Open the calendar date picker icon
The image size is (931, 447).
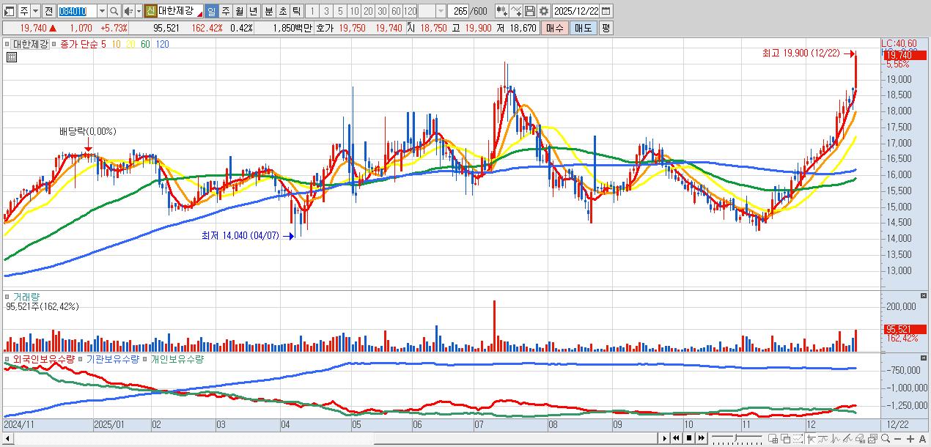(x=606, y=11)
